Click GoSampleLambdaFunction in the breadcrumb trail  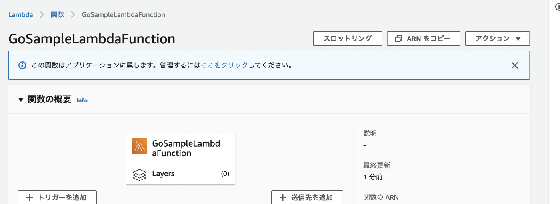[x=123, y=15]
